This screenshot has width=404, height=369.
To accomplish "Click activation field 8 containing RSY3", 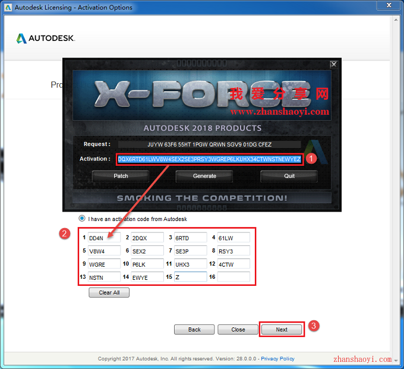I will (x=233, y=251).
